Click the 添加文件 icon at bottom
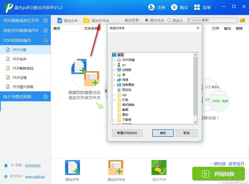This screenshot has width=249, height=184. click(72, 167)
